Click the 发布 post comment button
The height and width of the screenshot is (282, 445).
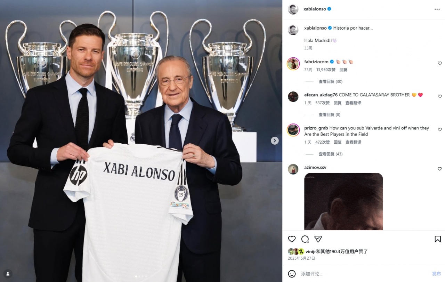[x=436, y=274]
